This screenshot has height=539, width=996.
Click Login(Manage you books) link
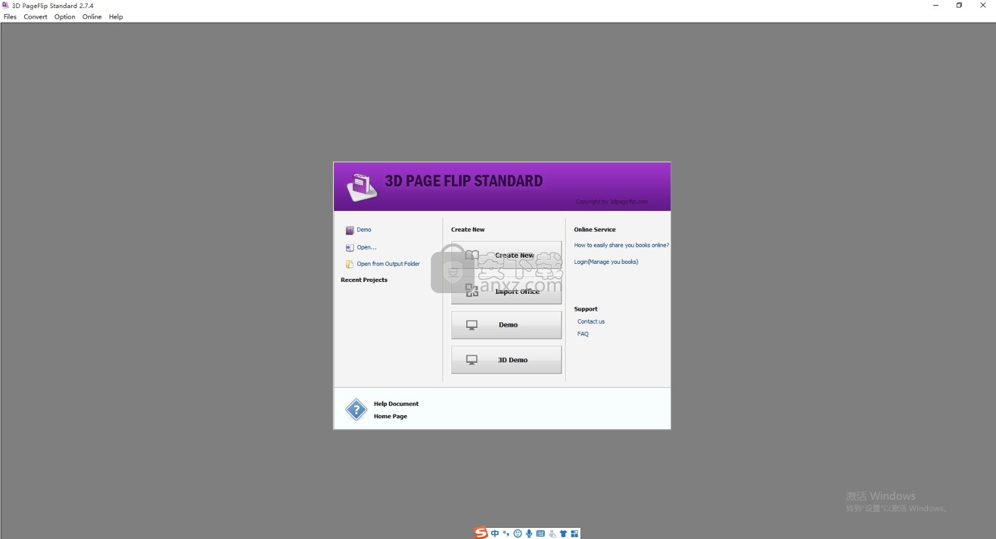click(x=606, y=262)
